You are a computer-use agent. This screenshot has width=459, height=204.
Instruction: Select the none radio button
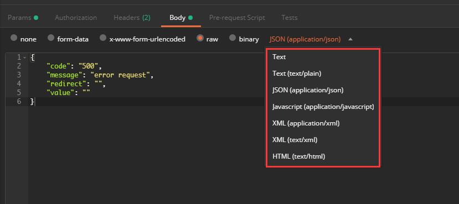tap(14, 38)
